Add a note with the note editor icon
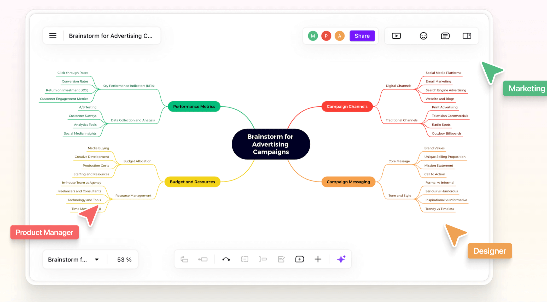This screenshot has height=302, width=547. click(x=281, y=259)
